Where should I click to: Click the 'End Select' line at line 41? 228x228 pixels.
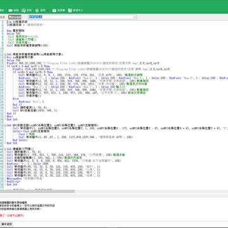pyautogui.click(x=20, y=140)
